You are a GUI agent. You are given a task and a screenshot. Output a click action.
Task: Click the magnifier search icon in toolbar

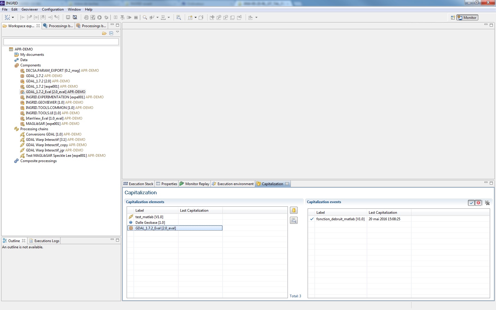(145, 17)
